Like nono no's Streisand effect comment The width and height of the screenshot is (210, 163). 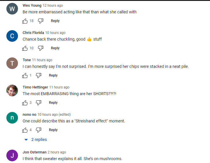25,130
